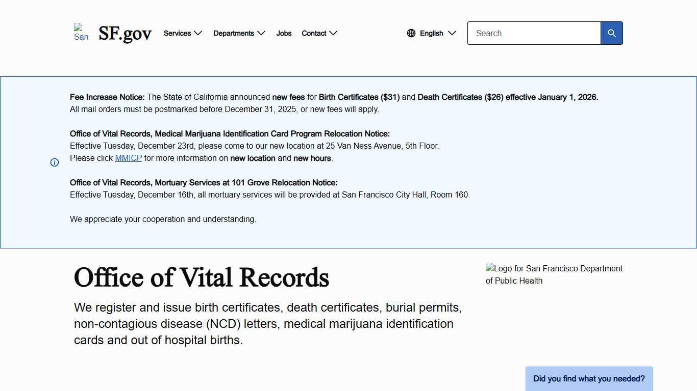Click the info icon beside the notice
Viewport: 697px width, 391px height.
pos(55,162)
